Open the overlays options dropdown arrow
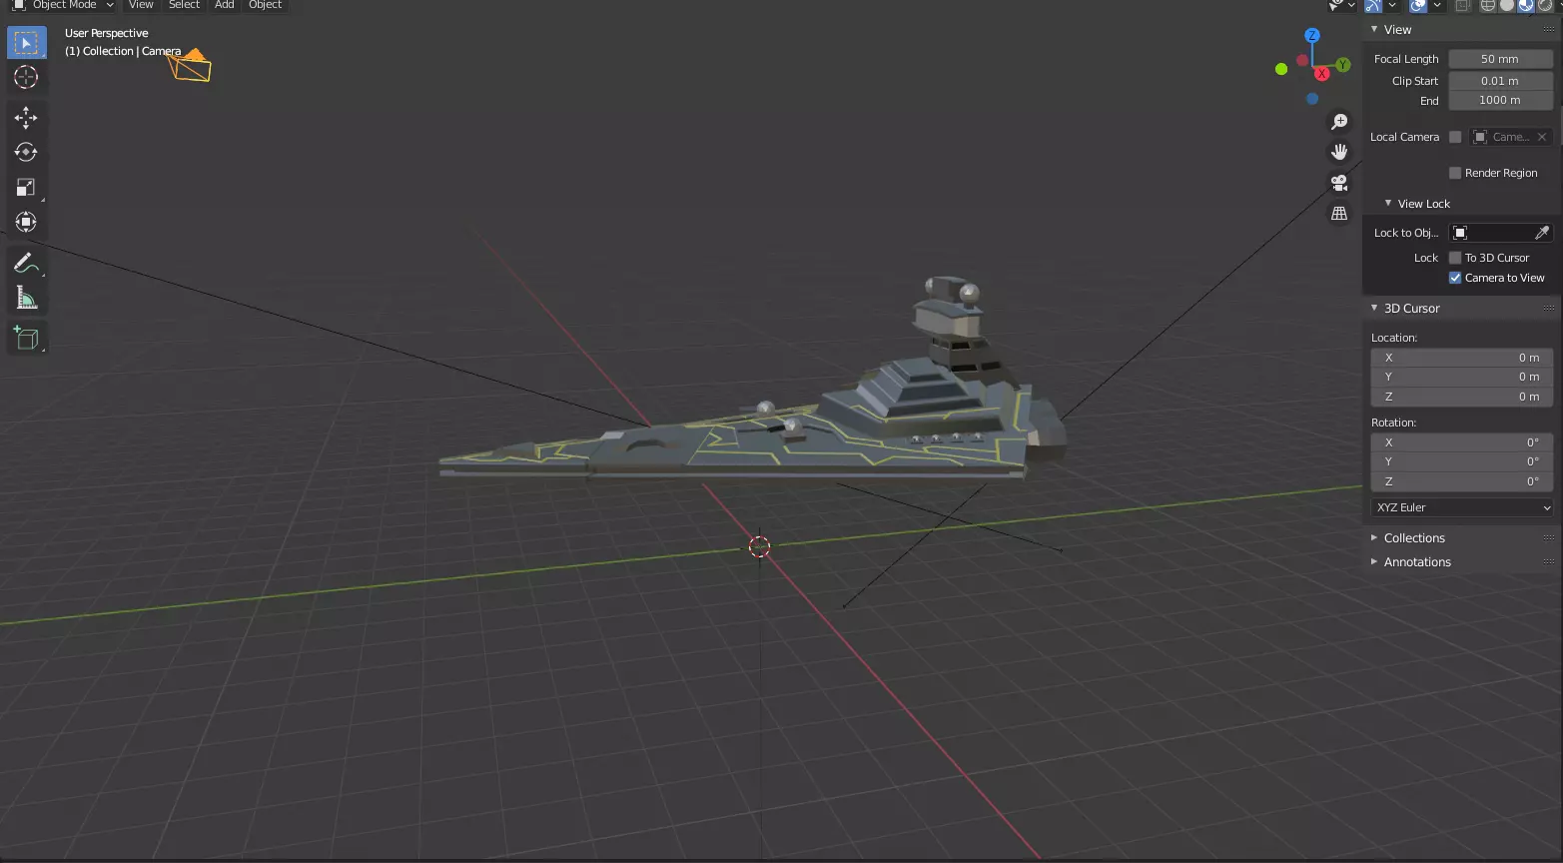This screenshot has width=1563, height=863. [1437, 5]
